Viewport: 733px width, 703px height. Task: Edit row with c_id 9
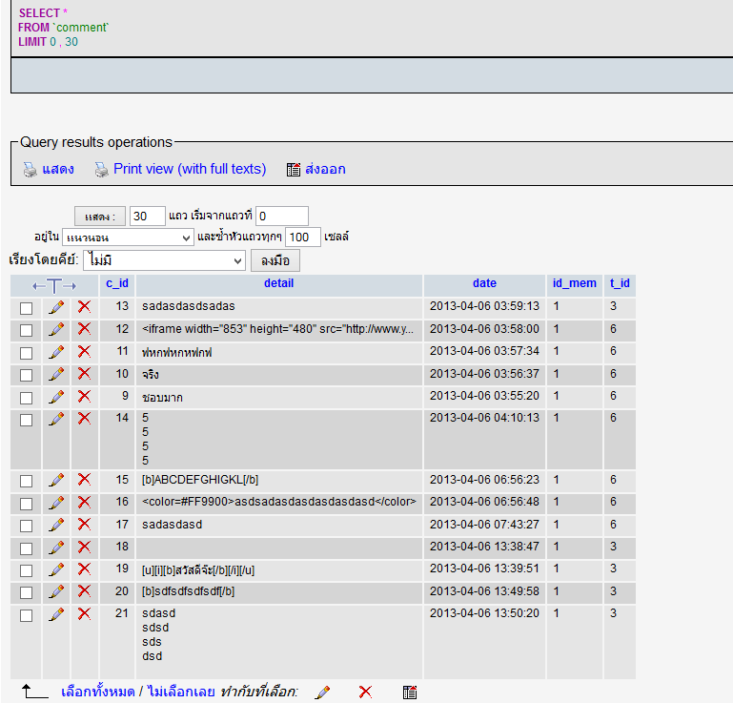pyautogui.click(x=56, y=397)
